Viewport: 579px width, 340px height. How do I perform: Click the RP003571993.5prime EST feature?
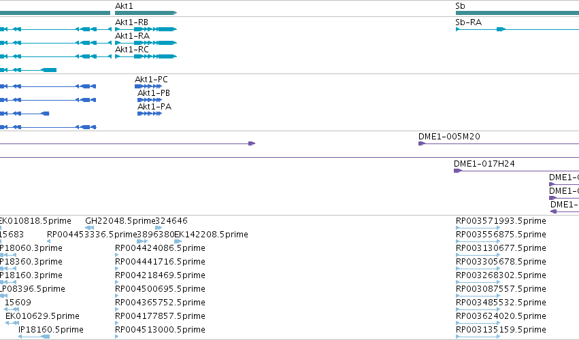click(x=478, y=228)
